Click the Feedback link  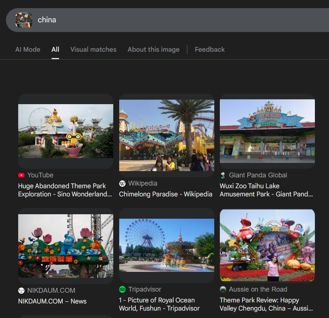pyautogui.click(x=209, y=49)
